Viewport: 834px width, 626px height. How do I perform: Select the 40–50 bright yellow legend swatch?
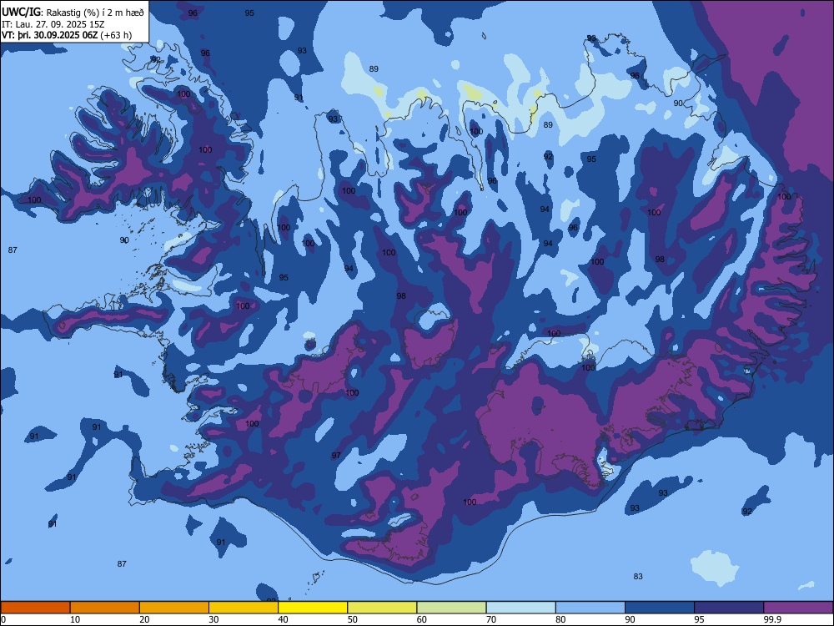pyautogui.click(x=313, y=608)
